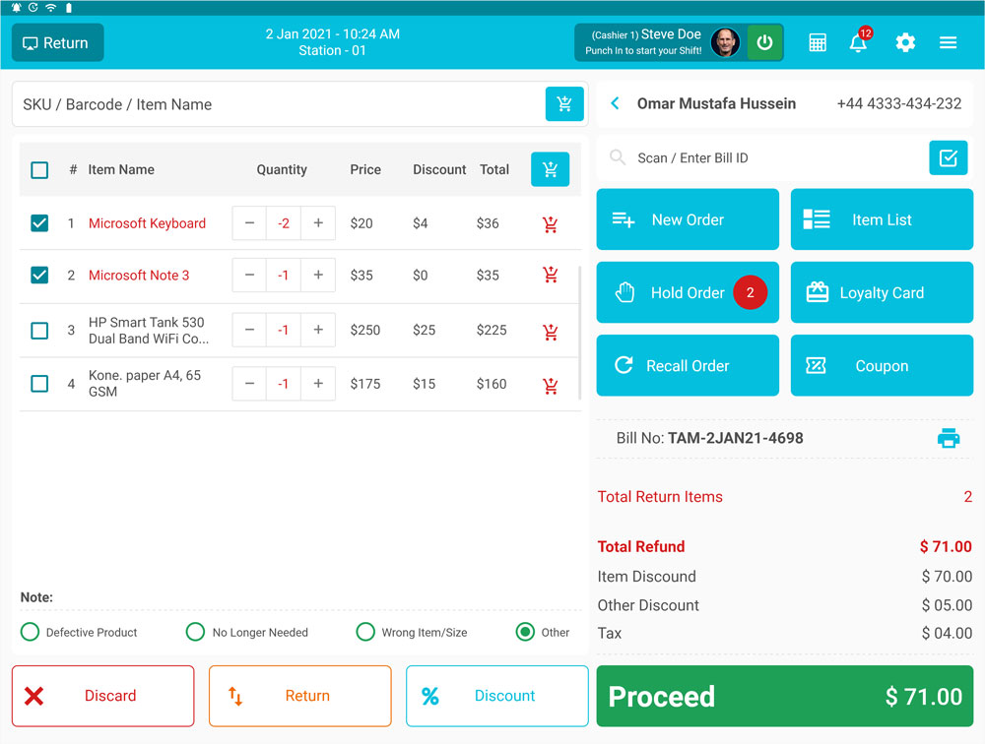Open notifications showing 12 alerts

pyautogui.click(x=858, y=44)
